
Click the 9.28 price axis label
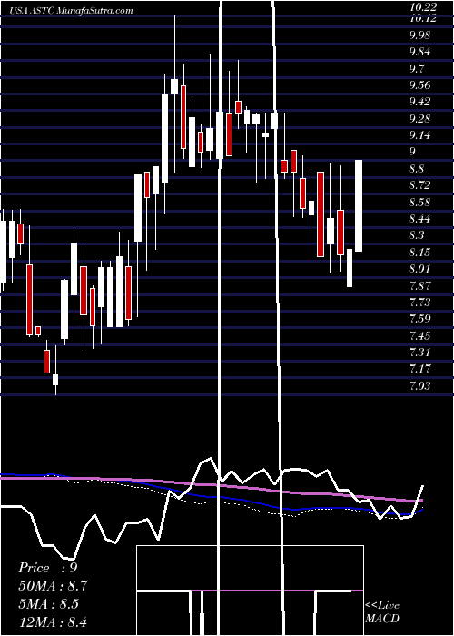pyautogui.click(x=419, y=119)
